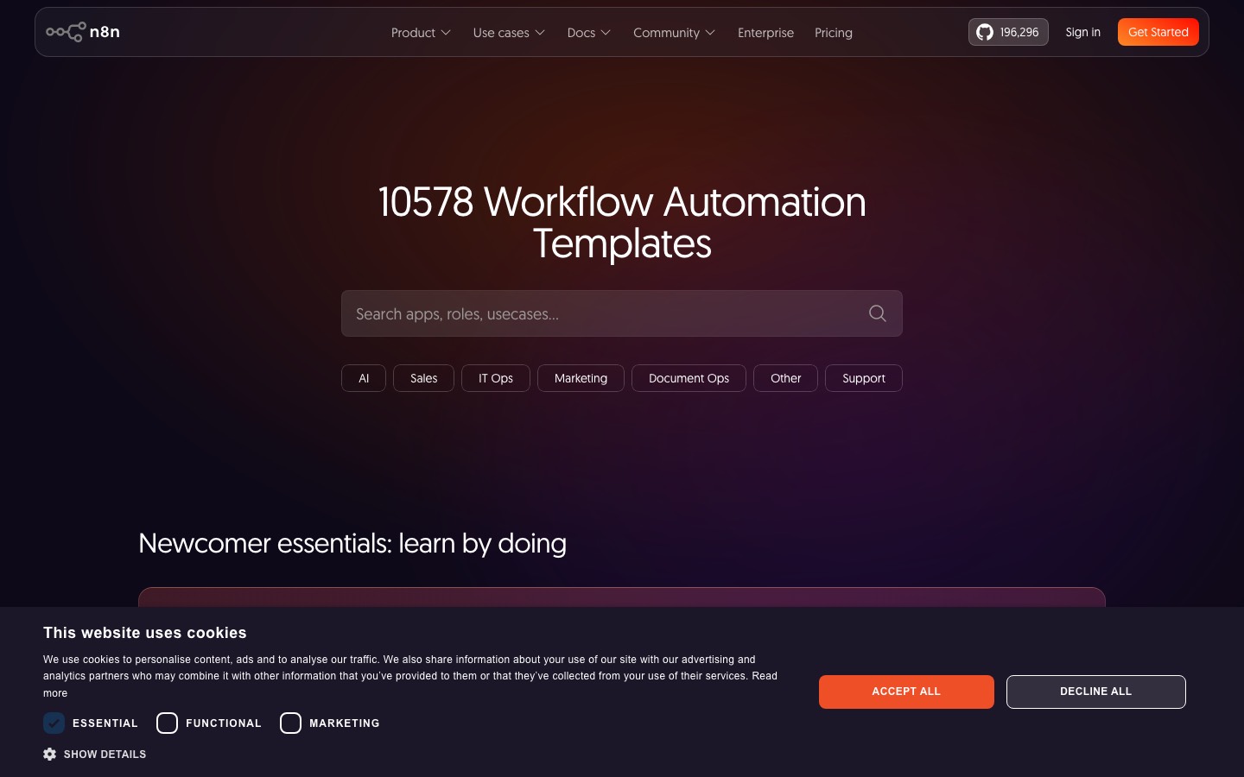Screen dimensions: 1244x777
Task: Click the magnifier search icon
Action: (877, 313)
